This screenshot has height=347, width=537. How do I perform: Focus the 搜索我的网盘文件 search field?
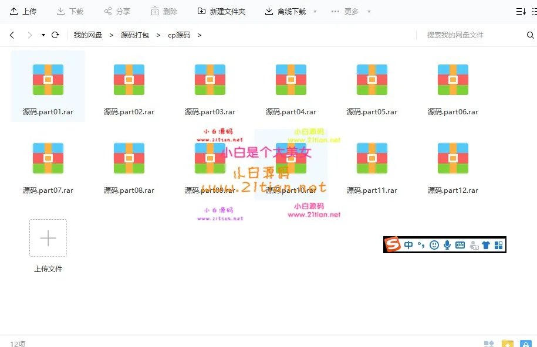470,35
